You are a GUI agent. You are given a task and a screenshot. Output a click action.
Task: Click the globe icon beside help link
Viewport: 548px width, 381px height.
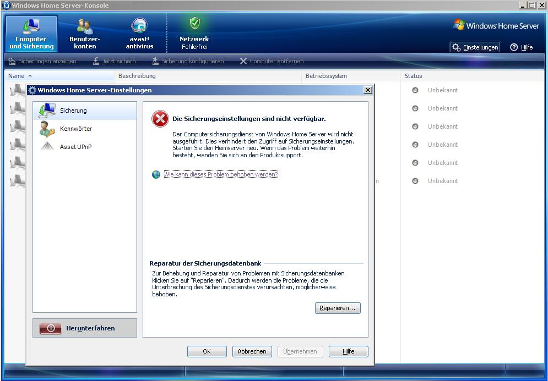156,174
